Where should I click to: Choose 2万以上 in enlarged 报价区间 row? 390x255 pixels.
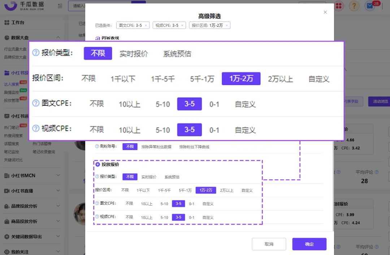[280, 79]
